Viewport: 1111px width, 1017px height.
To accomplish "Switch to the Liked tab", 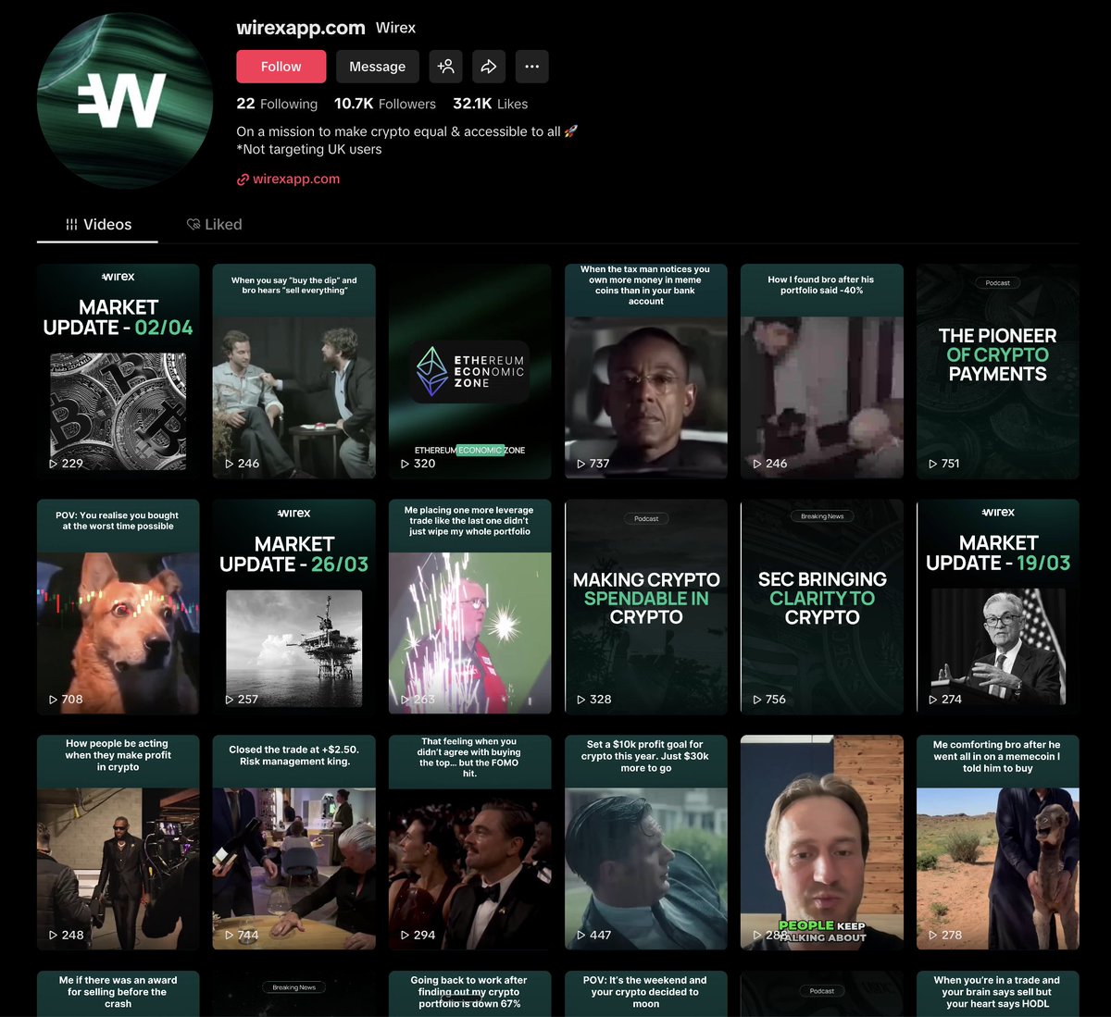I will (214, 224).
